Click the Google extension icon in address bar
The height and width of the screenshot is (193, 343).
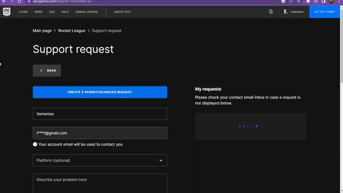click(283, 1)
